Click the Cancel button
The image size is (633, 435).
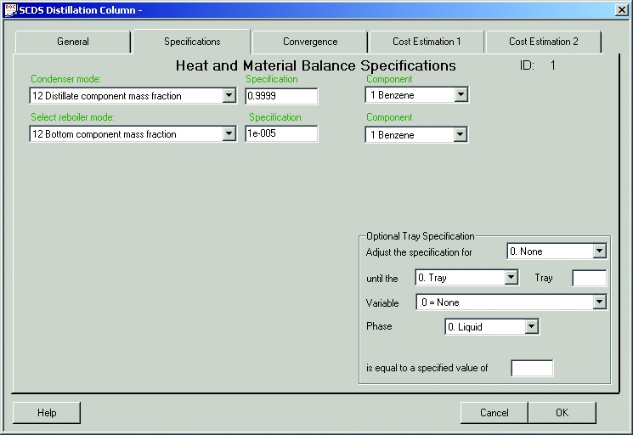point(495,412)
